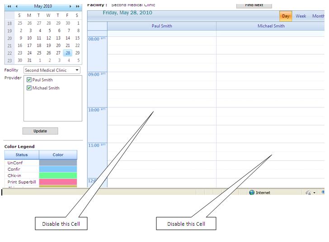Screen dimensions: 329x242
Task: Select the Chk-in green color swatch
Action: 58,175
